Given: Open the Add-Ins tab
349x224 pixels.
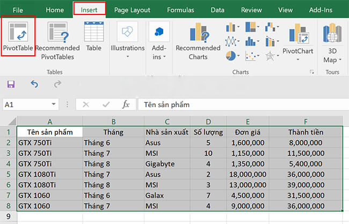Looking at the screenshot, I should [x=321, y=10].
